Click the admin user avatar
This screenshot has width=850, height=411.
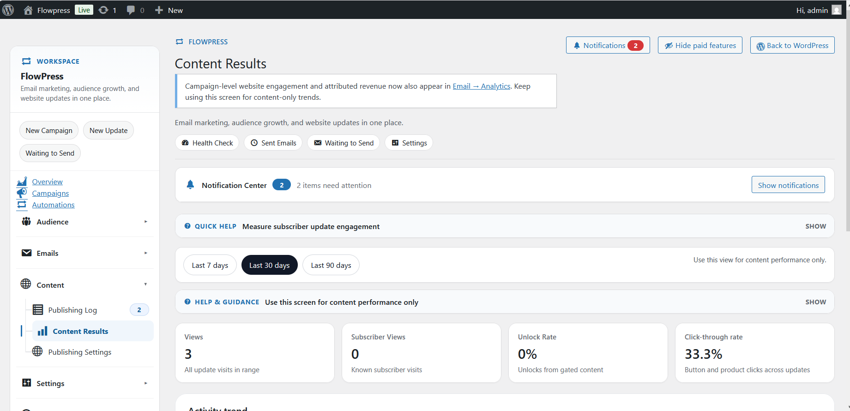[836, 10]
